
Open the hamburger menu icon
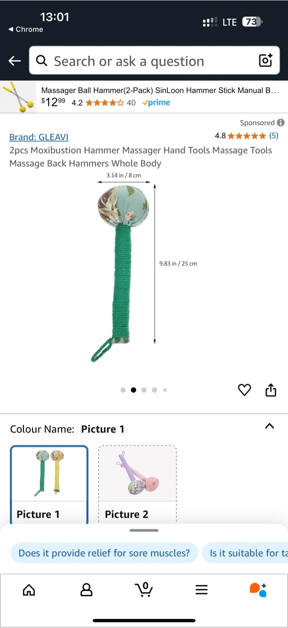coord(201,590)
